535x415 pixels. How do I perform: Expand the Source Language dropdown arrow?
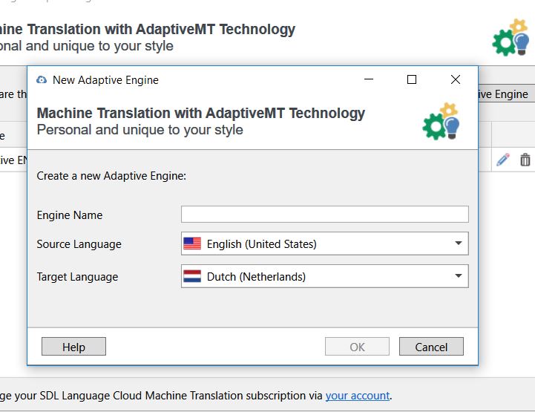(x=459, y=244)
